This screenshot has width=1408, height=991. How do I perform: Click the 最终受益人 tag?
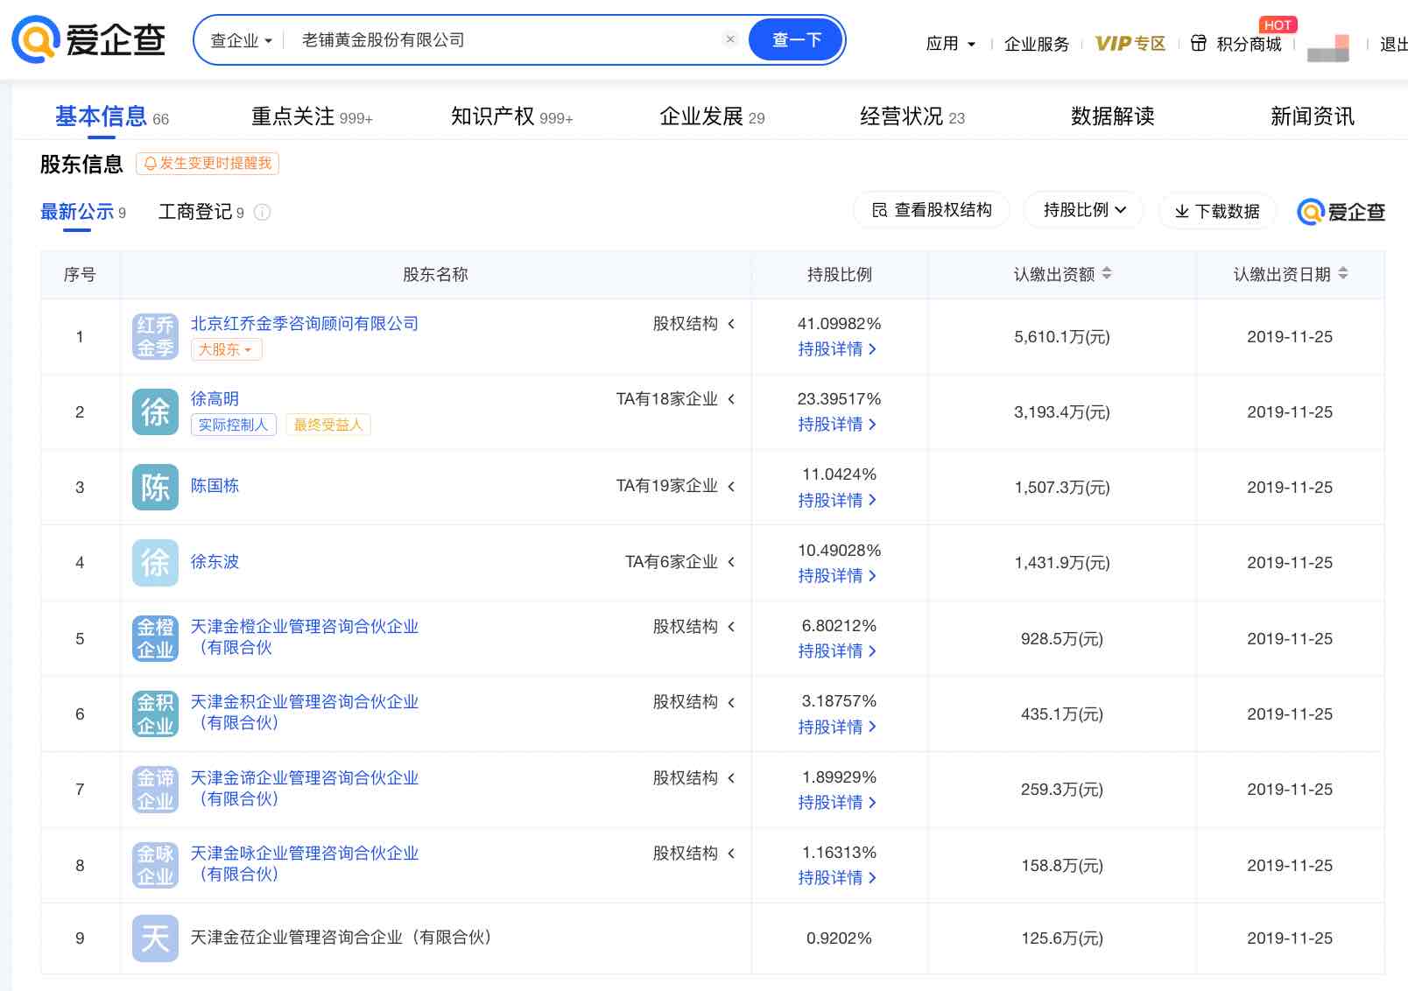coord(327,425)
